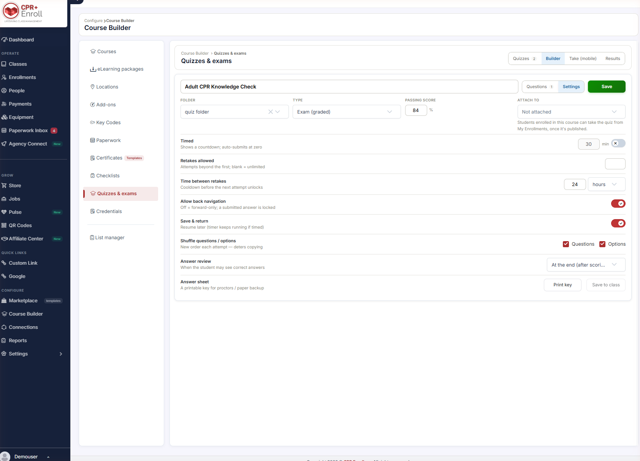Click the Print key button
Image resolution: width=640 pixels, height=461 pixels.
[x=562, y=285]
